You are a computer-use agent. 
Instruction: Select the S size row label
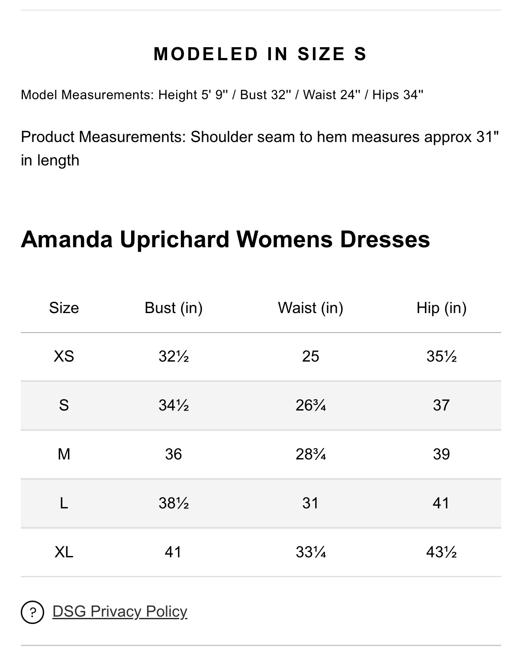point(64,405)
